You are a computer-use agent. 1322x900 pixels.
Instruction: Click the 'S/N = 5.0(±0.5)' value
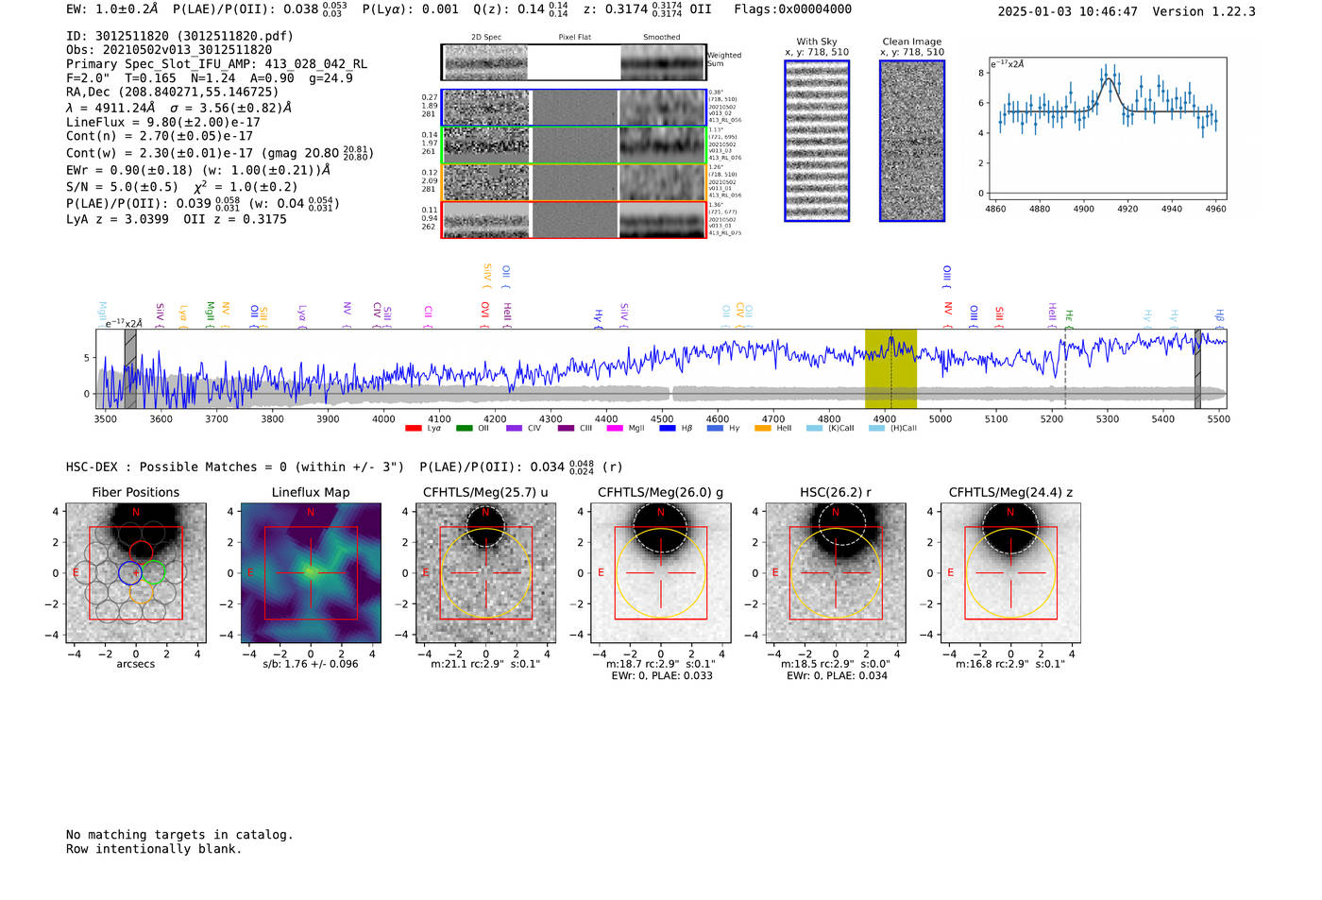click(122, 187)
